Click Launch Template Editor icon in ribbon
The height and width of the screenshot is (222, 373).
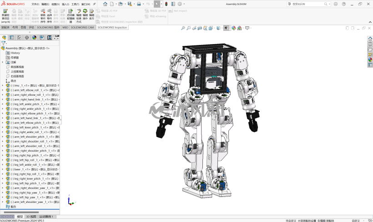[x=71, y=11]
